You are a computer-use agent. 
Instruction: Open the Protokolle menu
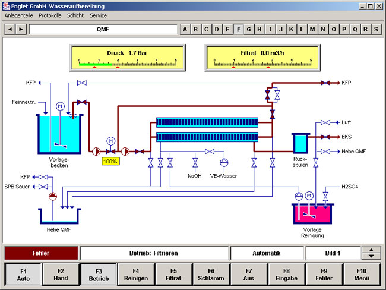pos(50,15)
